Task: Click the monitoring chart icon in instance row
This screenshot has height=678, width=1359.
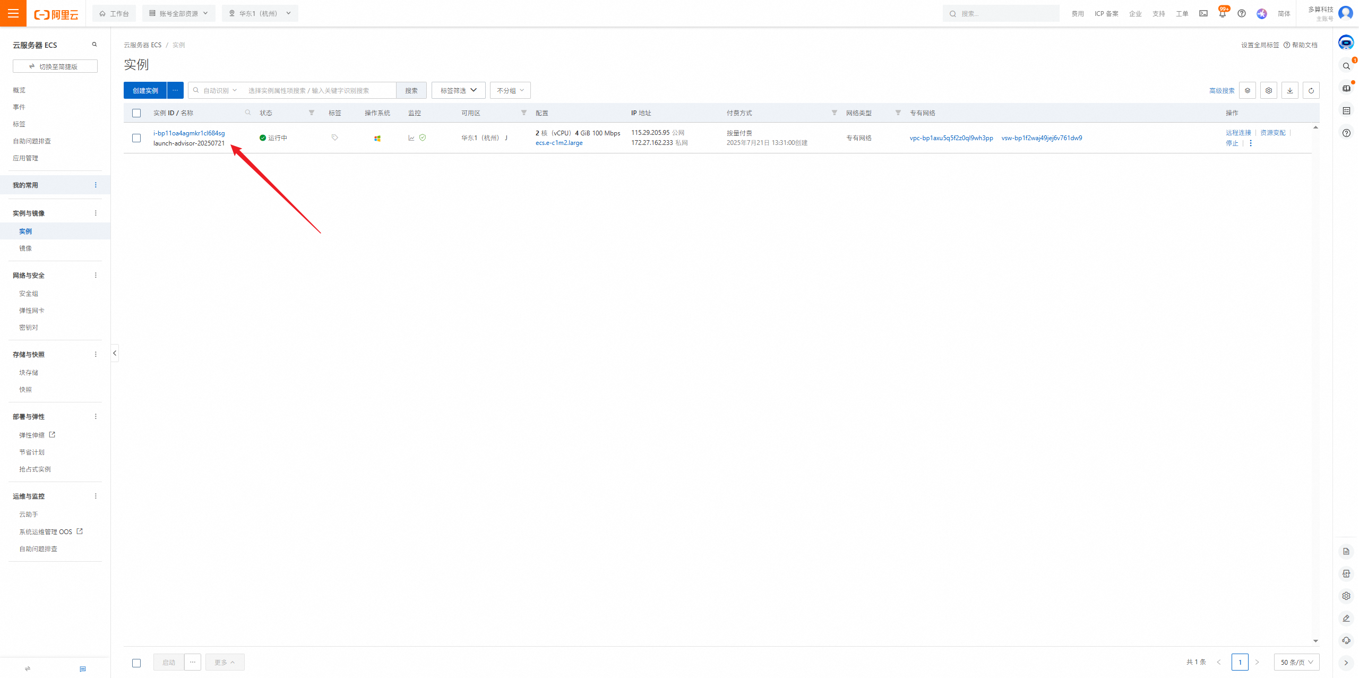Action: point(411,138)
